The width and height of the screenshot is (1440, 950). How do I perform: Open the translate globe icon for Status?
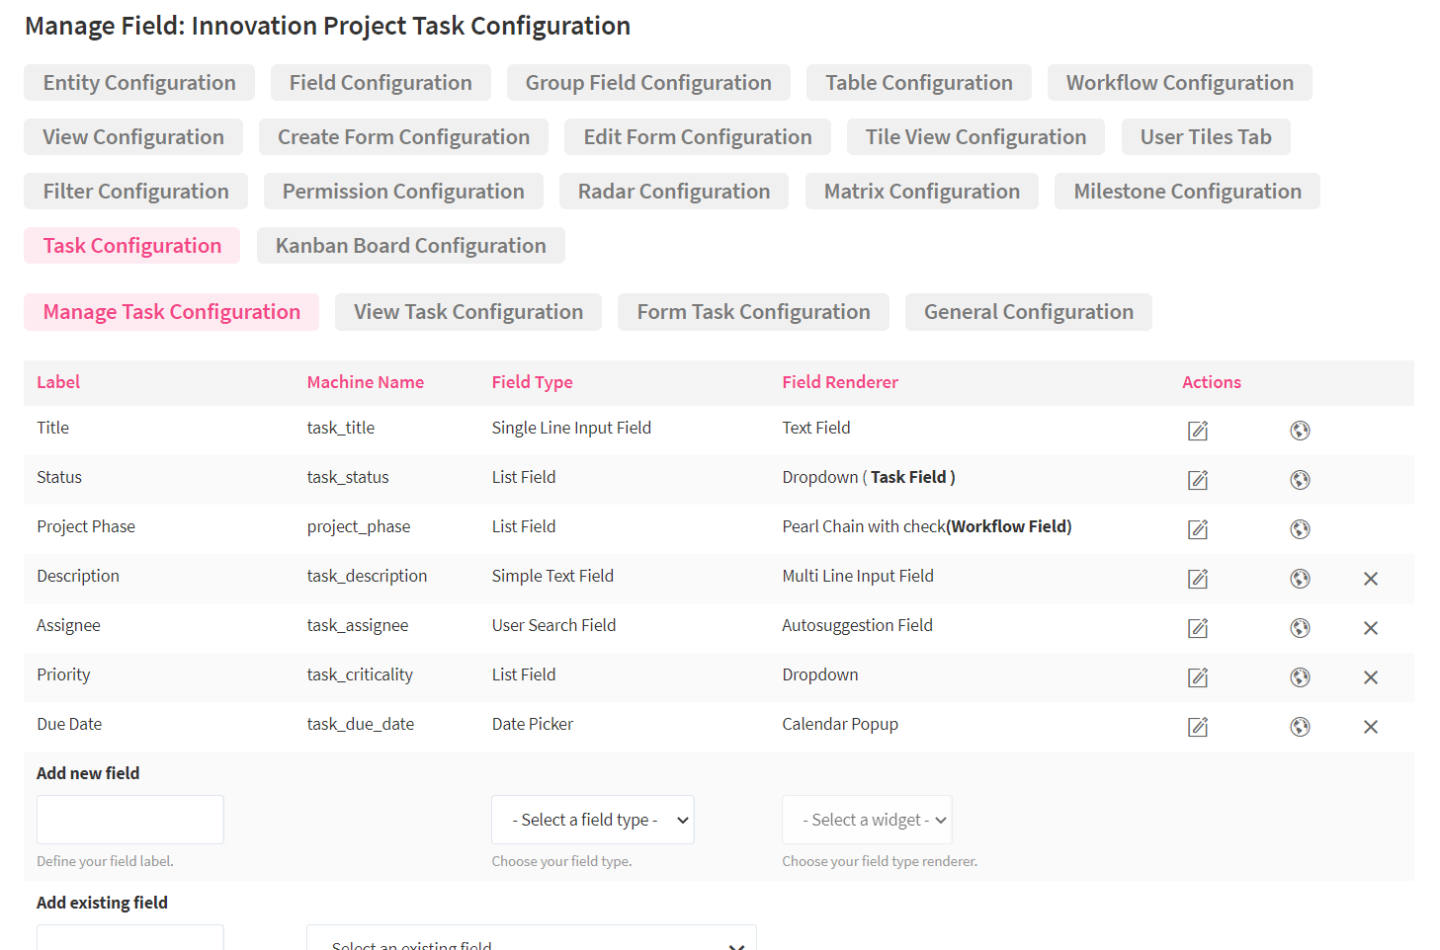(x=1300, y=479)
